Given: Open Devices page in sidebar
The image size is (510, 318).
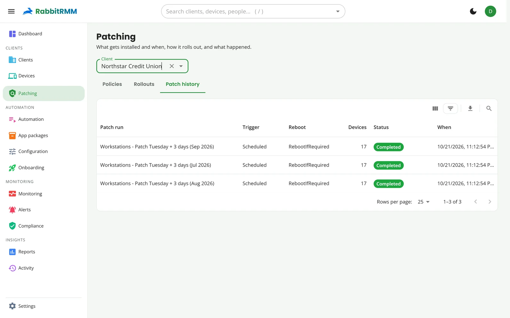Looking at the screenshot, I should [44, 76].
